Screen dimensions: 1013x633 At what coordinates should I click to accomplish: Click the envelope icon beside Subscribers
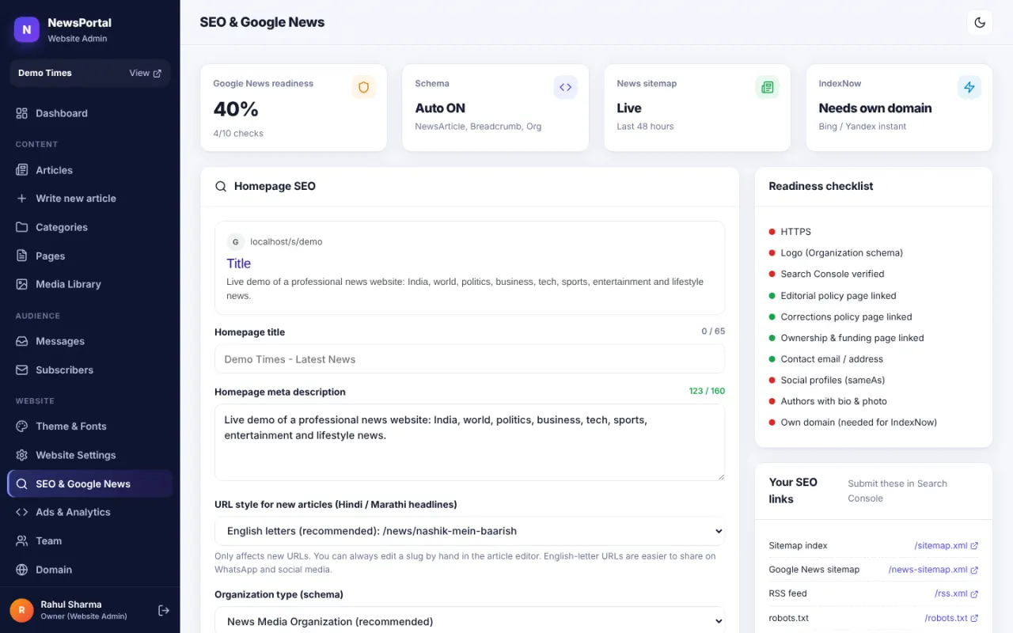tap(22, 370)
